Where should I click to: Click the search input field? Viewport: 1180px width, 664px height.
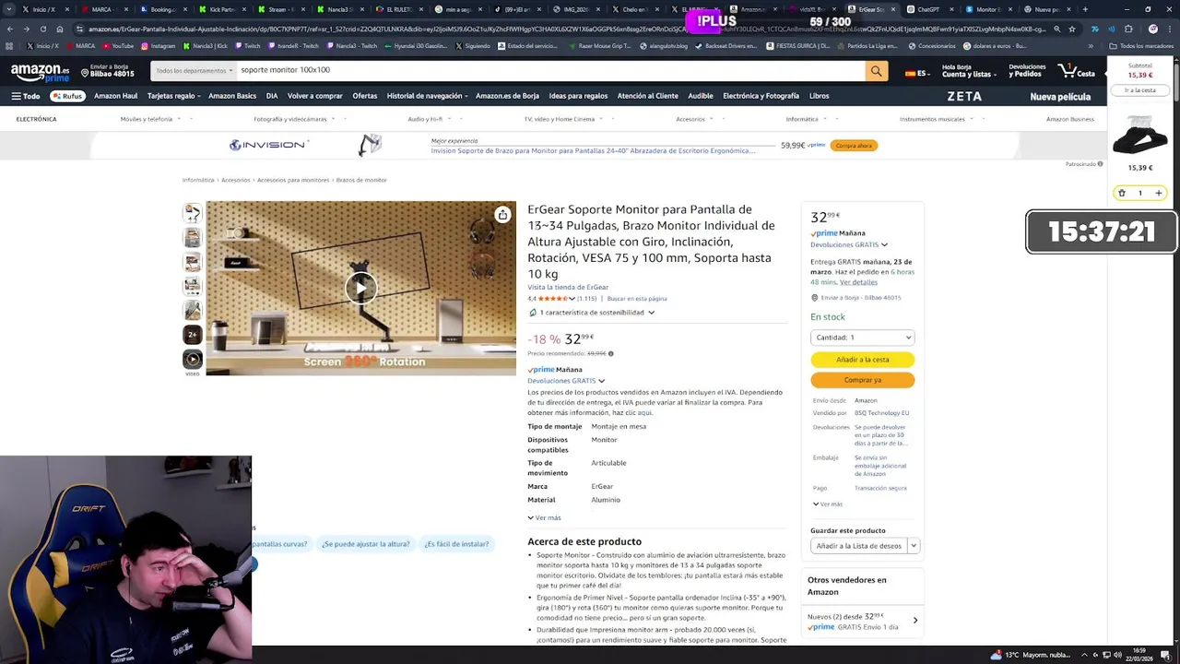coord(550,71)
